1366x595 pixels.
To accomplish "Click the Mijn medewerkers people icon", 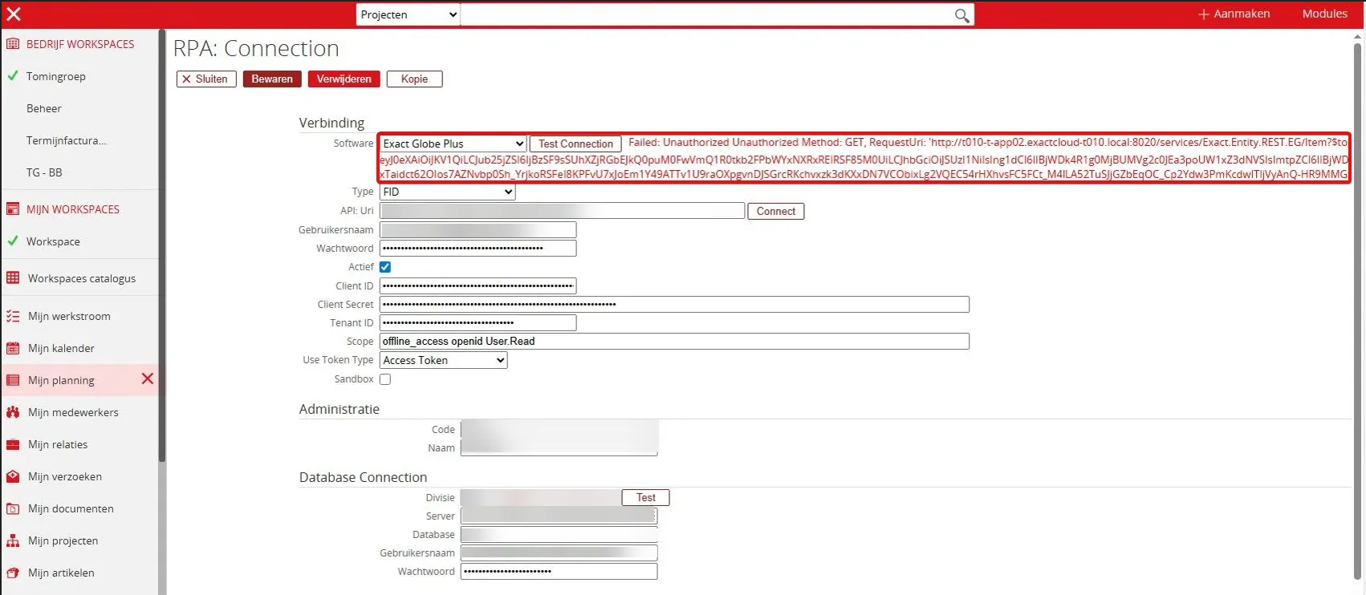I will [13, 412].
